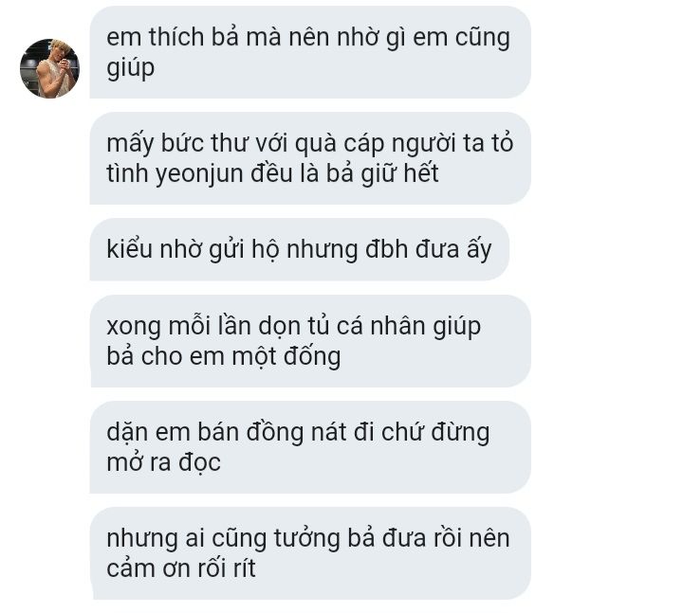Select the last message "nhưng ai cũng tưởng"
This screenshot has width=683, height=613.
[x=310, y=553]
